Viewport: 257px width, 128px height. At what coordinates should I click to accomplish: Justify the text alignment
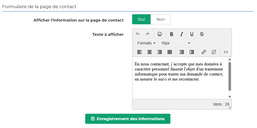pos(170,52)
